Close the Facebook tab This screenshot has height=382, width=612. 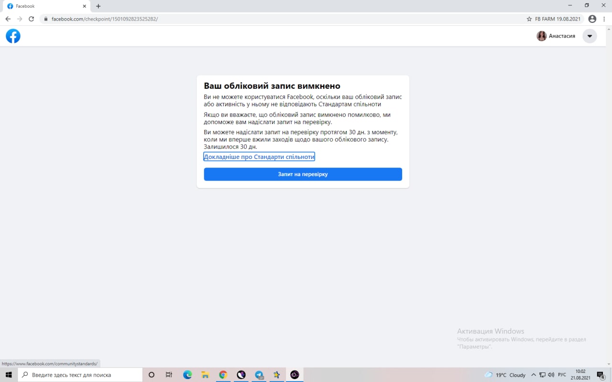(85, 6)
